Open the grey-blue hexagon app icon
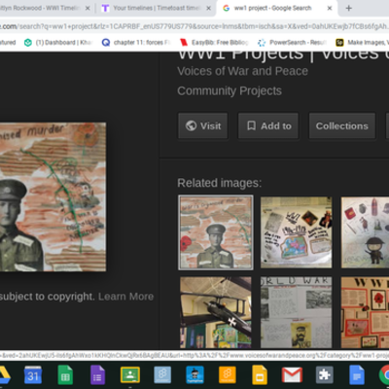389x389 pixels. (x=162, y=375)
